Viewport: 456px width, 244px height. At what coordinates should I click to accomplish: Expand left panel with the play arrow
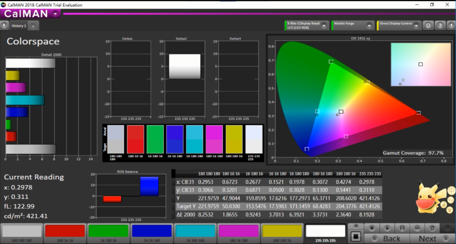coord(4,25)
